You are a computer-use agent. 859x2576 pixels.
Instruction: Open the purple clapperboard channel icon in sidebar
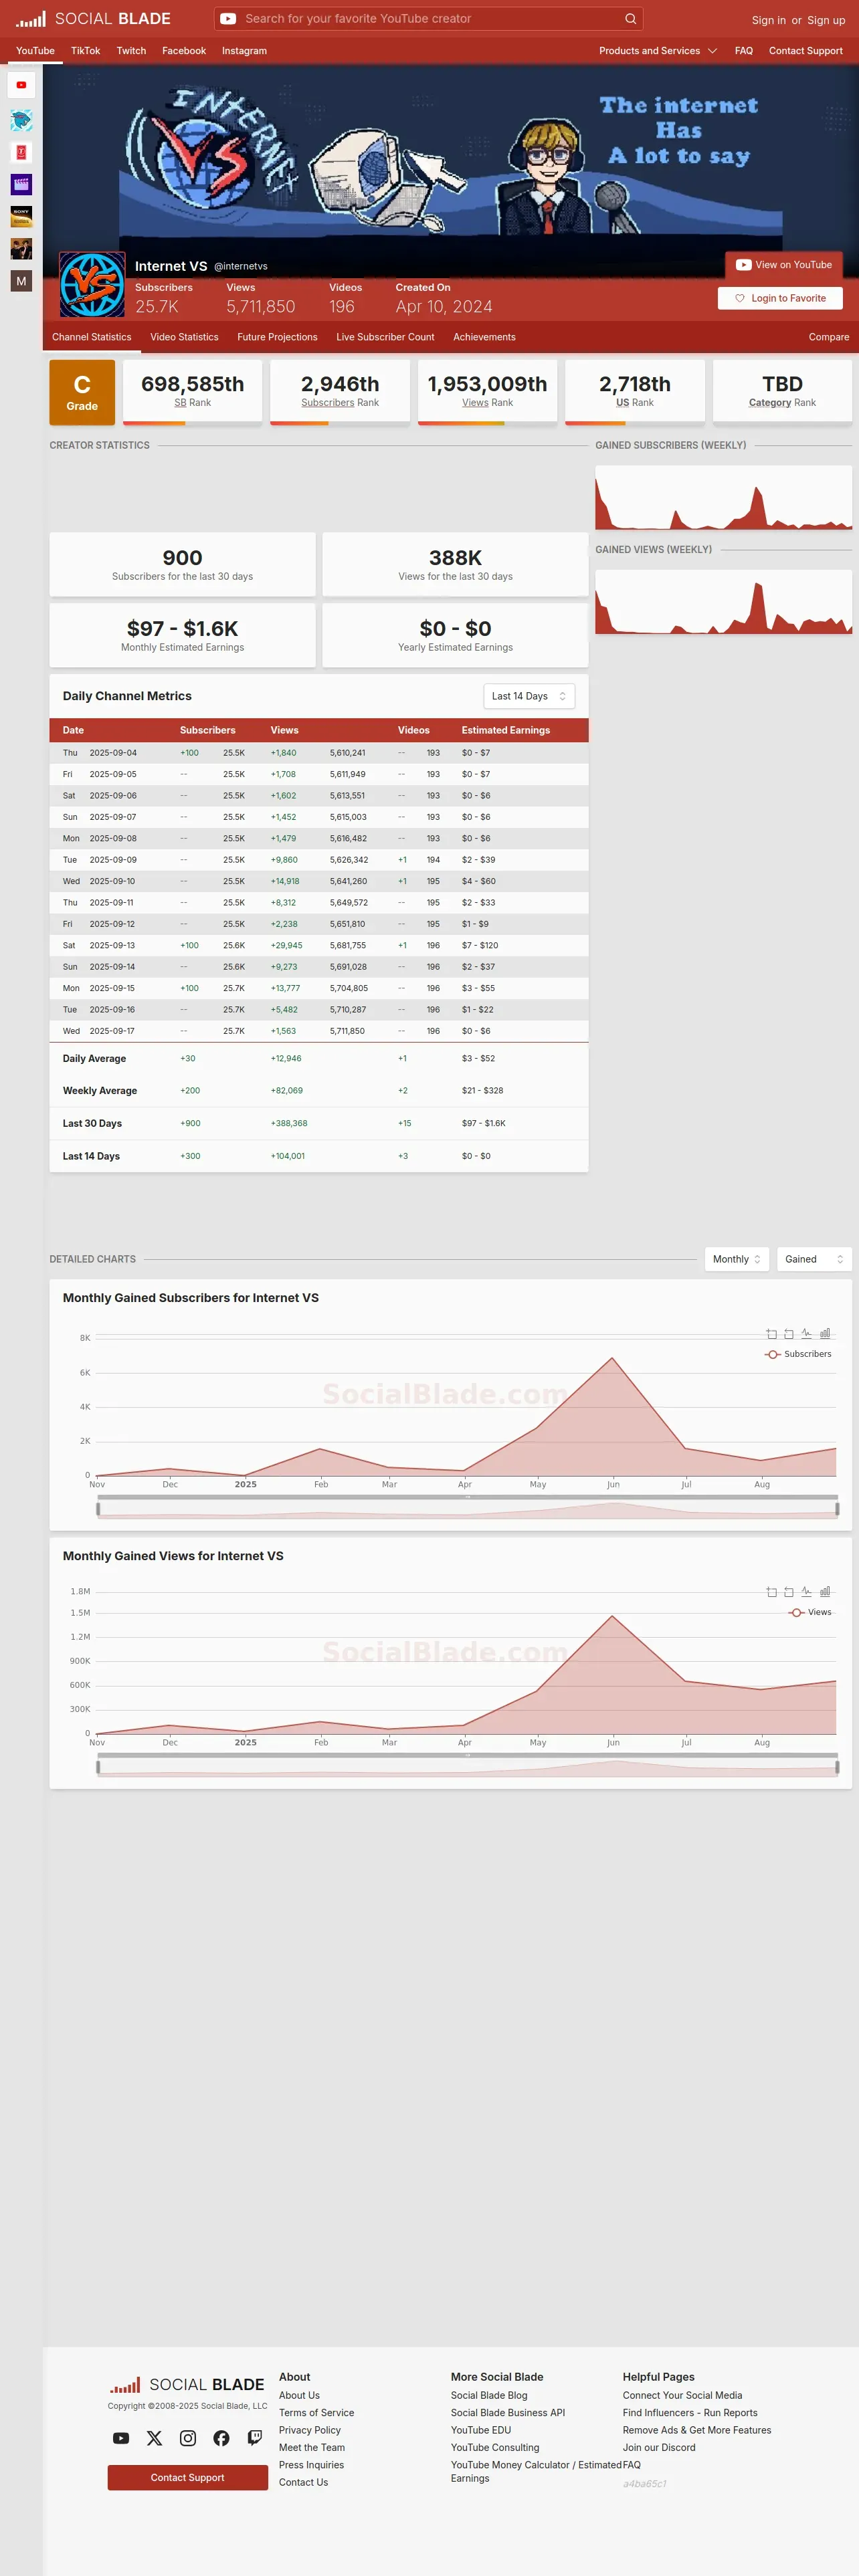pos(21,184)
